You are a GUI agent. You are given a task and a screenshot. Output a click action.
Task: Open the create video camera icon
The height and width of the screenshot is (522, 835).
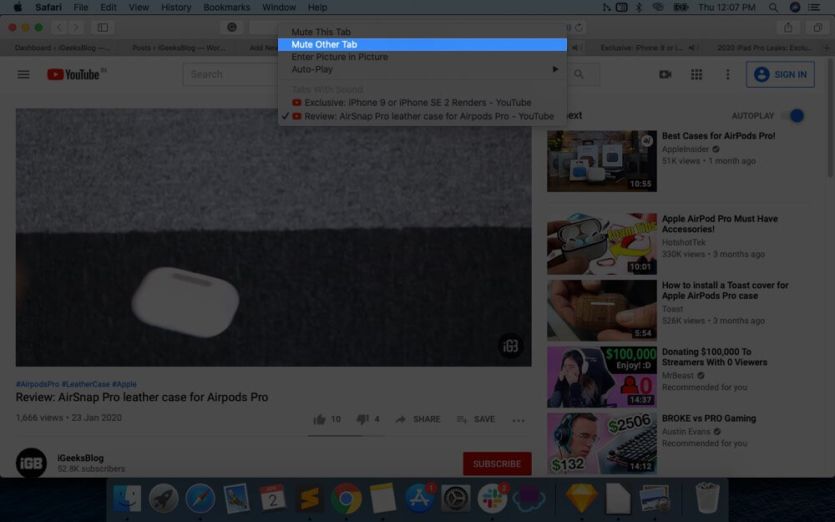[x=665, y=74]
